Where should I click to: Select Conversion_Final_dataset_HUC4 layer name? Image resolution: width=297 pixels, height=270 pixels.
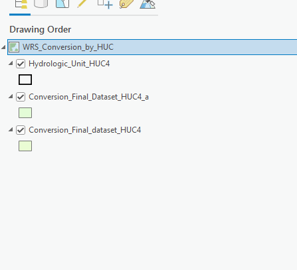(x=85, y=130)
